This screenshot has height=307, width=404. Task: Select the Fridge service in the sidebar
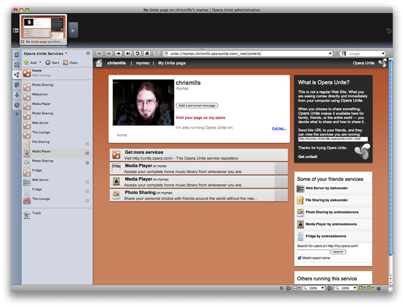(x=39, y=170)
